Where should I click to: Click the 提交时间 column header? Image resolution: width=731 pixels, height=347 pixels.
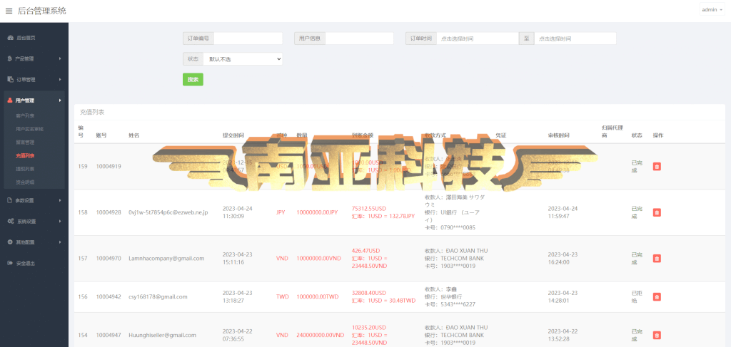233,135
